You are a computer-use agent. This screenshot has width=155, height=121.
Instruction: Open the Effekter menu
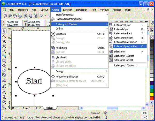[67, 10]
